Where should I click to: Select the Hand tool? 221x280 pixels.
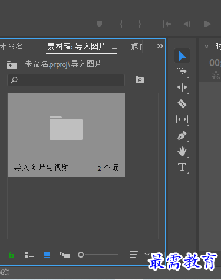coord(182,151)
